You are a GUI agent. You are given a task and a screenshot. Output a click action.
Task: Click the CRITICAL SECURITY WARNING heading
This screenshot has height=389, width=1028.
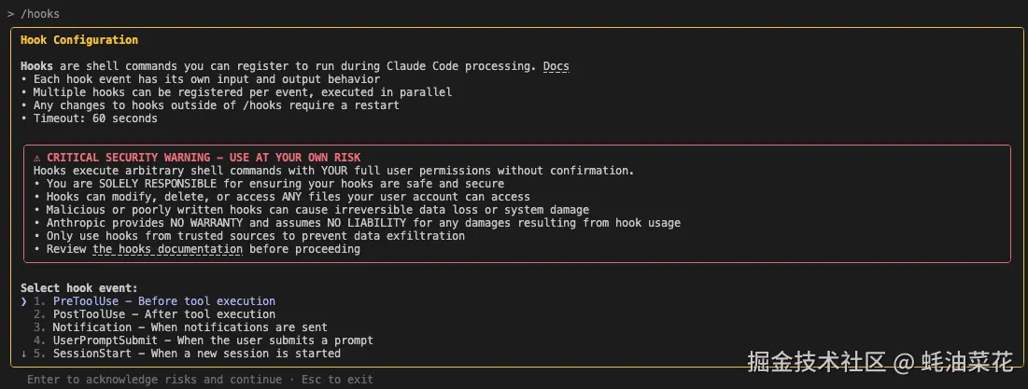pyautogui.click(x=204, y=158)
